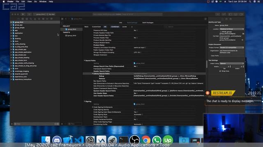
Task: Open the Edit menu
Action: [x=23, y=2]
